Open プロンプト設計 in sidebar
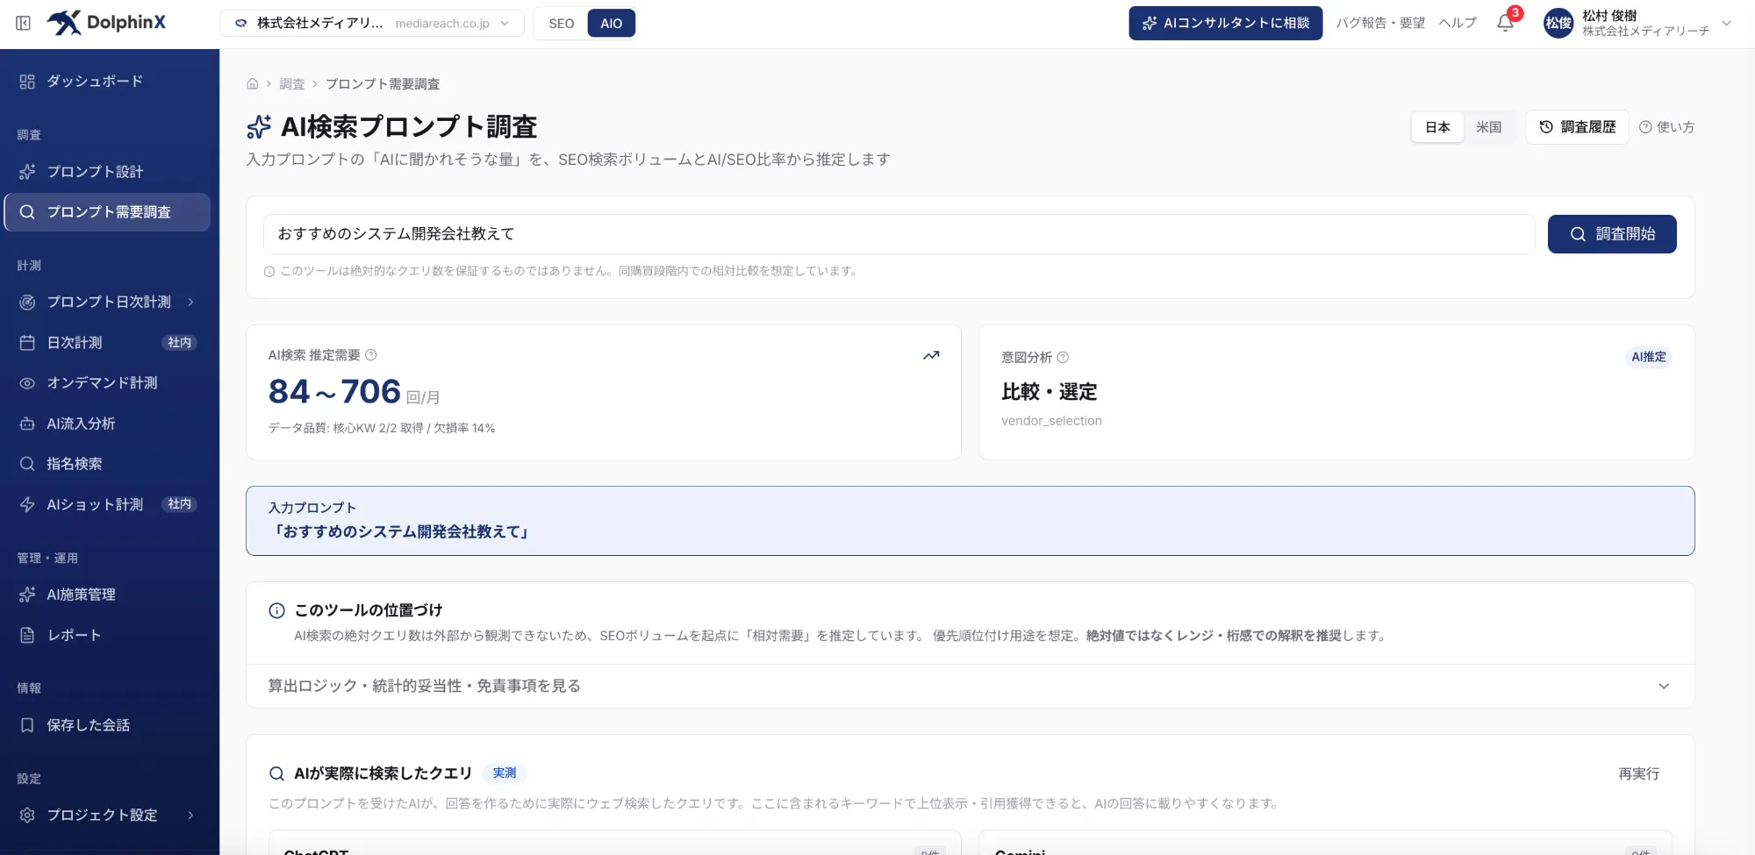Screen dimensions: 1755x855 coord(107,172)
